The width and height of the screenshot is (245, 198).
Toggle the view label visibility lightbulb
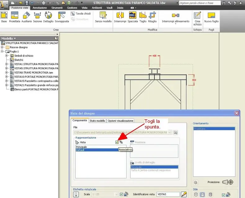click(x=76, y=194)
